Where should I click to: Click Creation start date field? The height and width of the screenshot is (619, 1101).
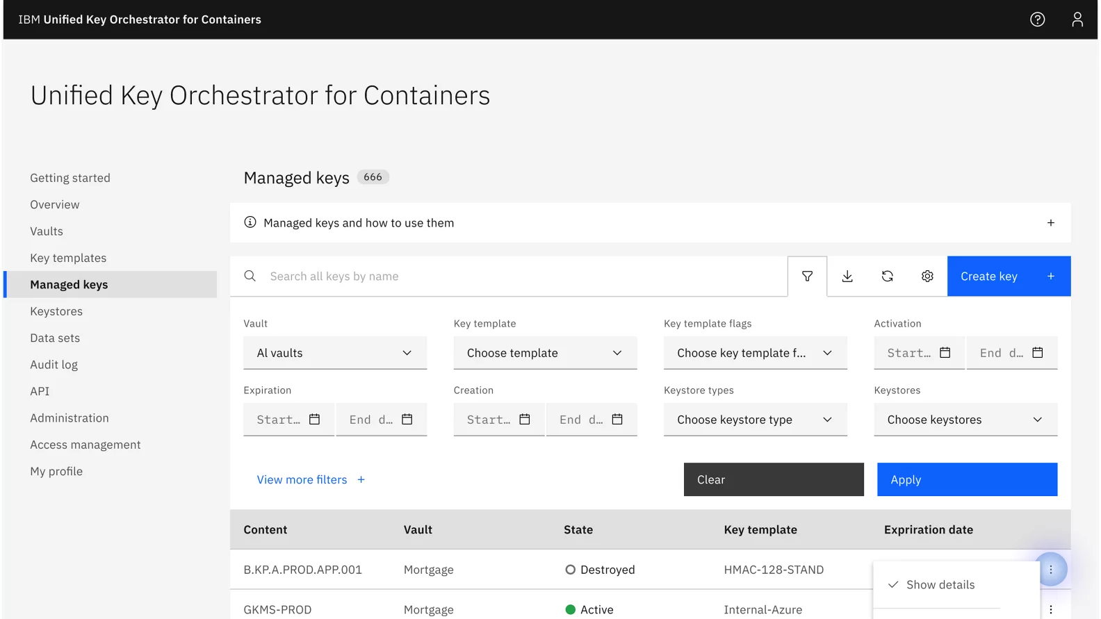coord(499,420)
